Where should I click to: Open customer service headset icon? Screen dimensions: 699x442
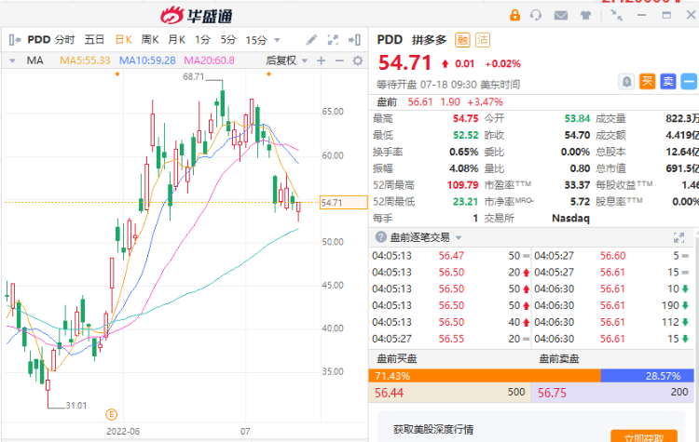click(x=536, y=15)
